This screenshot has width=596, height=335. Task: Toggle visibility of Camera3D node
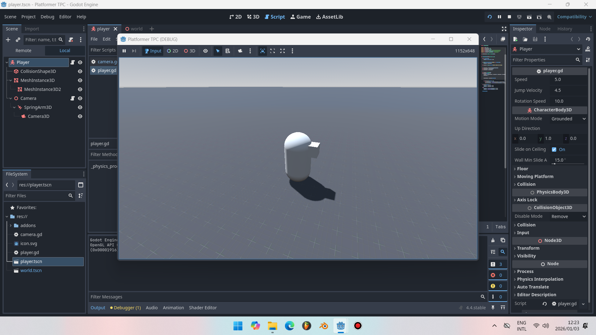click(80, 116)
